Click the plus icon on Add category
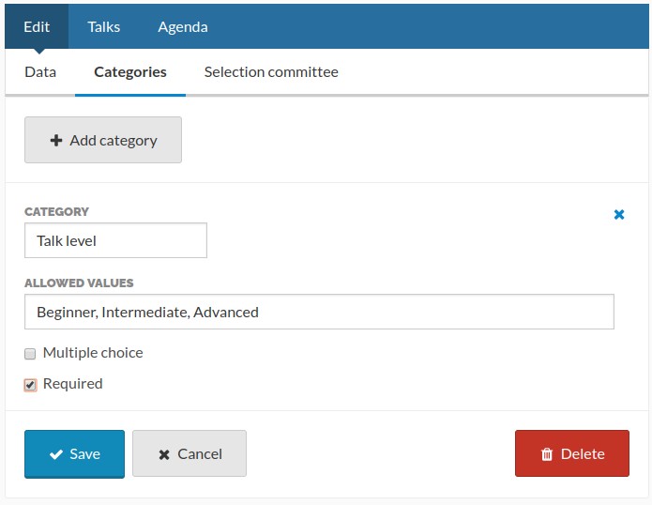This screenshot has height=505, width=652. (56, 140)
